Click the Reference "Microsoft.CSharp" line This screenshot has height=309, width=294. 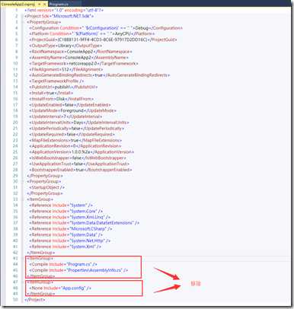click(x=71, y=229)
